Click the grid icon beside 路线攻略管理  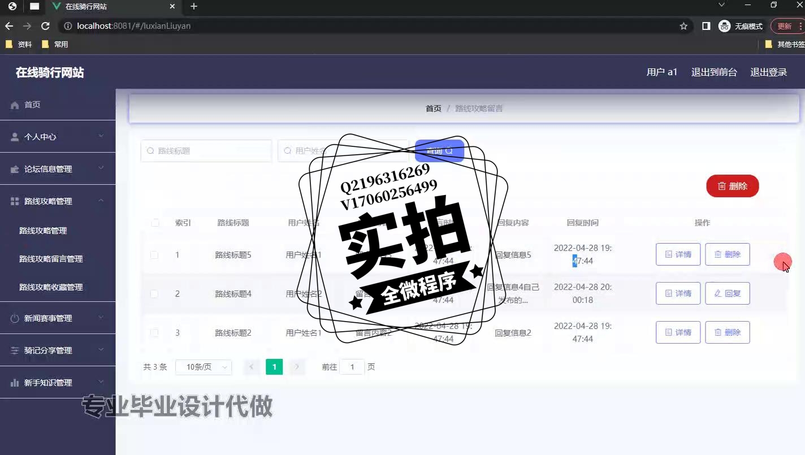15,201
